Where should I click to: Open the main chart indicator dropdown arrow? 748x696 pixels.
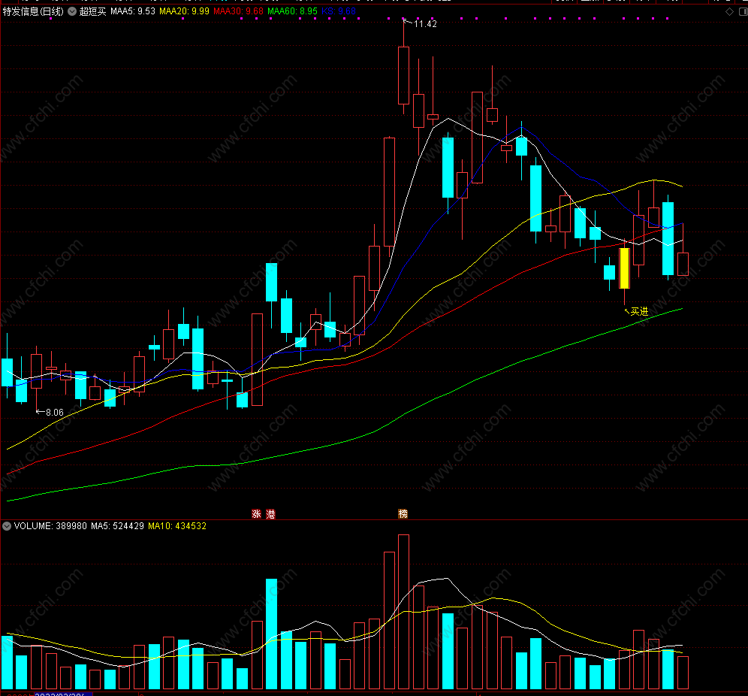(x=72, y=11)
